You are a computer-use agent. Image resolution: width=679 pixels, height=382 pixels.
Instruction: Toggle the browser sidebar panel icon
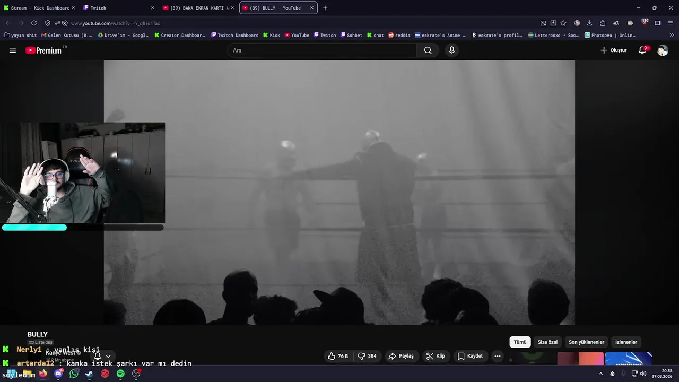pos(658,23)
